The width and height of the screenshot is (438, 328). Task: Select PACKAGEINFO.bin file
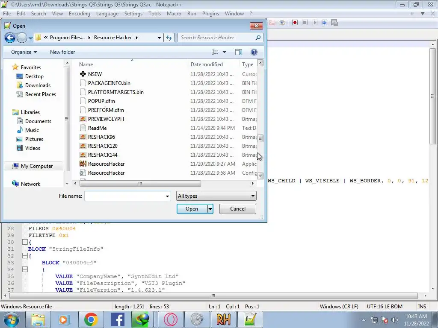(x=109, y=83)
